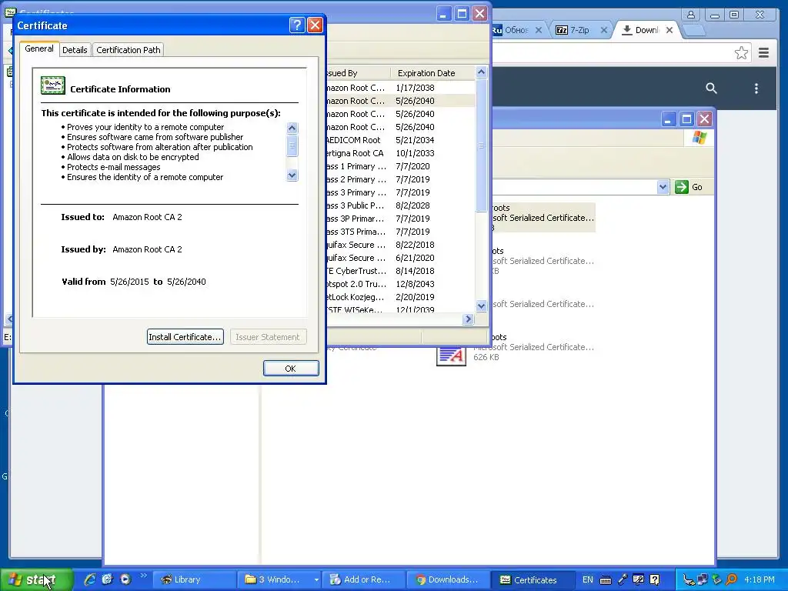The height and width of the screenshot is (591, 788).
Task: Select the 626 KB serialized certificate file
Action: (516, 347)
